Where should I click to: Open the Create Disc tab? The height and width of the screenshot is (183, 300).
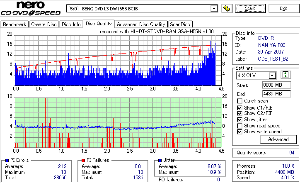[x=44, y=24]
